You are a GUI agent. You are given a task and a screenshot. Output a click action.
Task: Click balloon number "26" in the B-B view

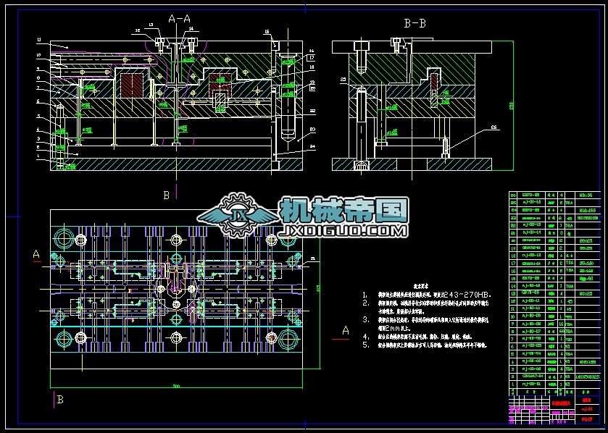click(494, 127)
